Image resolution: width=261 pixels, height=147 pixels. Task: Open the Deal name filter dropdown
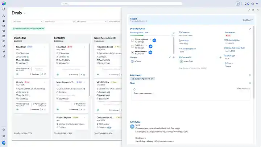click(28, 22)
